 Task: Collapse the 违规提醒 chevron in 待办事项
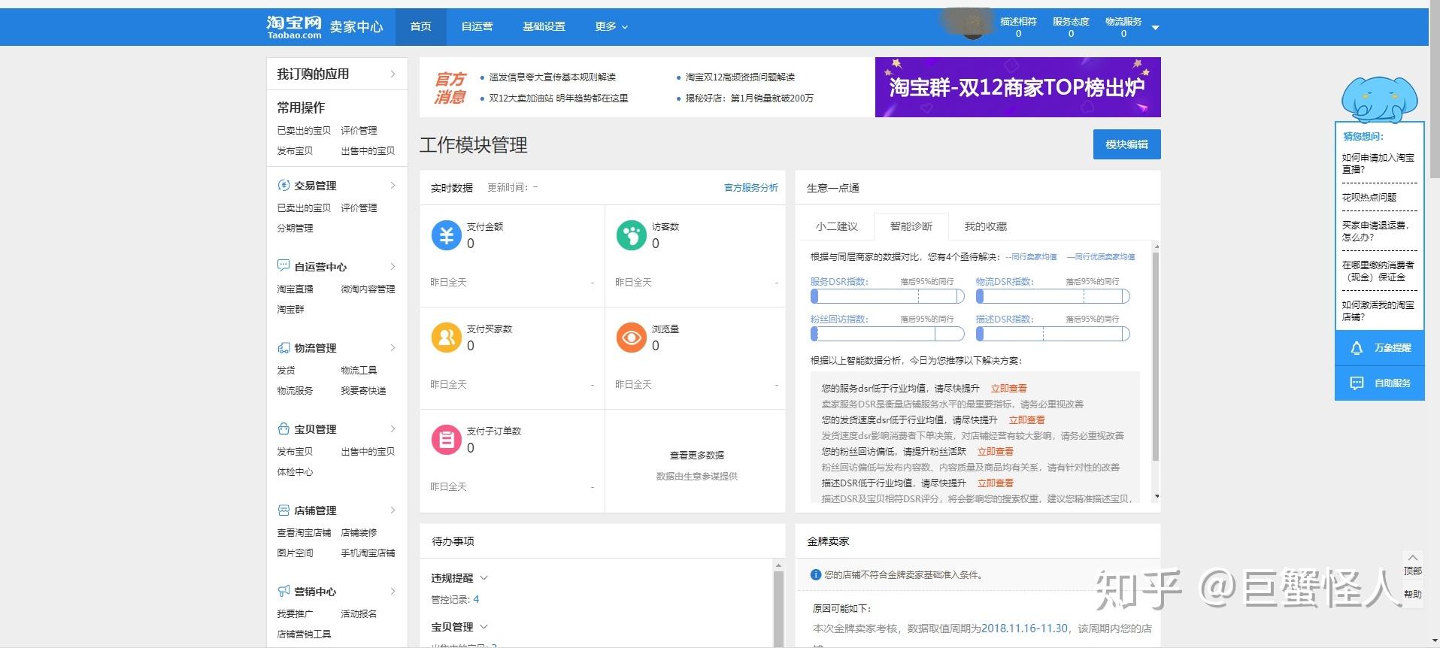tap(484, 578)
